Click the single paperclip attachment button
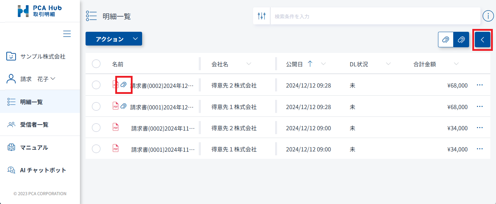 [446, 40]
